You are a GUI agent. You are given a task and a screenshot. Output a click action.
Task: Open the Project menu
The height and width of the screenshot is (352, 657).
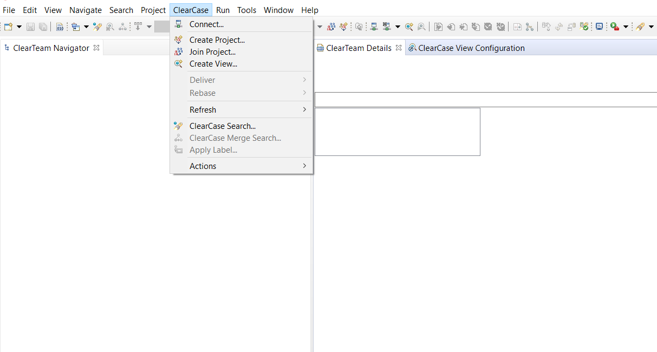coord(153,10)
